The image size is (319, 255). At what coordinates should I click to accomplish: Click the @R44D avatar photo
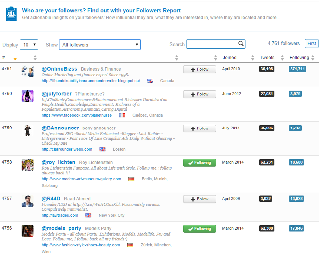28,201
